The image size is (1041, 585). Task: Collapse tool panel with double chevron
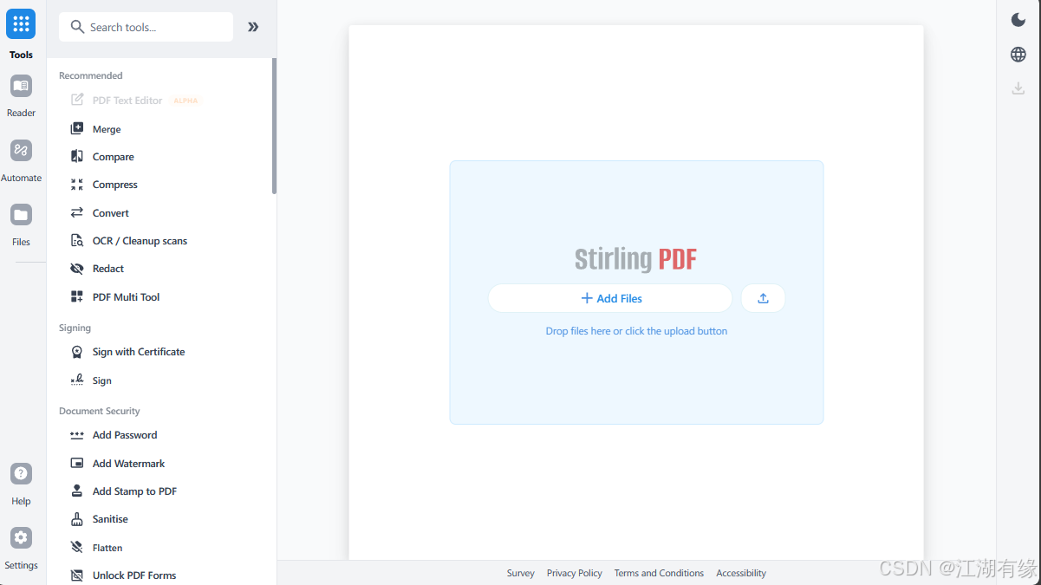253,27
